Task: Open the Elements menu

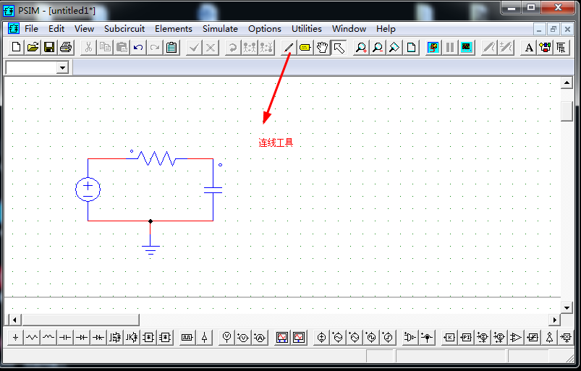Action: (x=174, y=29)
